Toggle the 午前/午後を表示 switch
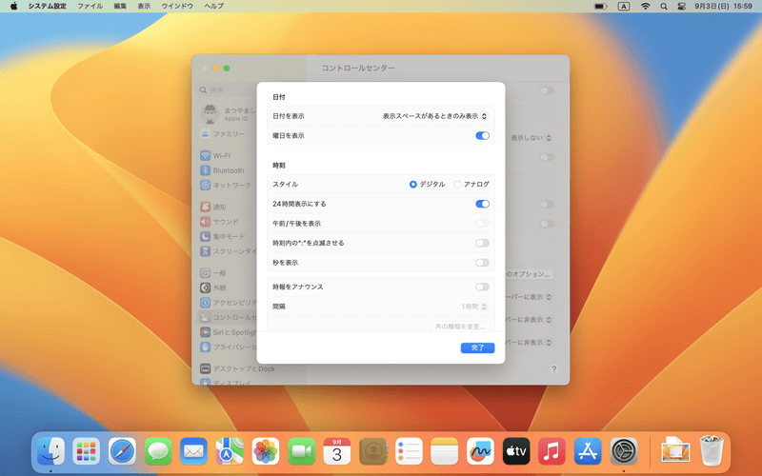Image resolution: width=762 pixels, height=476 pixels. pyautogui.click(x=482, y=224)
